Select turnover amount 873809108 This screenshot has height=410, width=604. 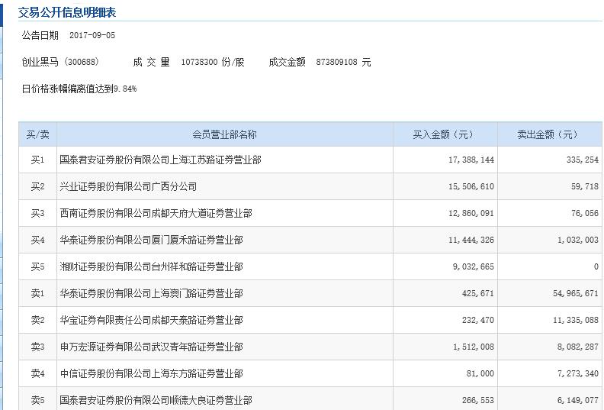click(336, 62)
